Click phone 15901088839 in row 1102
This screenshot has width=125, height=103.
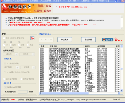[x=102, y=63]
